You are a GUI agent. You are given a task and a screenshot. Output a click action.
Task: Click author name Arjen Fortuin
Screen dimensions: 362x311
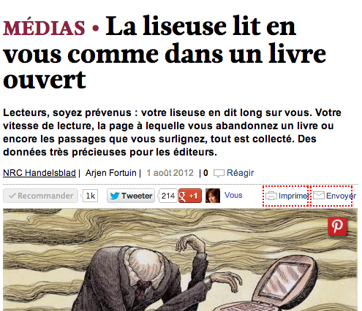click(111, 173)
